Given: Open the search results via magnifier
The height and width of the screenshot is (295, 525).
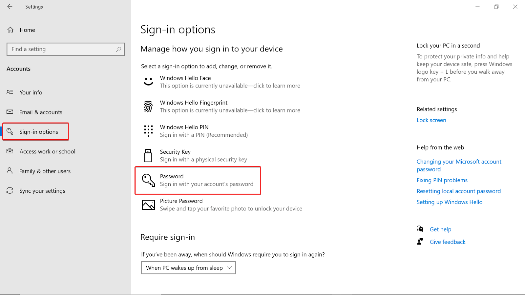Looking at the screenshot, I should tap(118, 49).
